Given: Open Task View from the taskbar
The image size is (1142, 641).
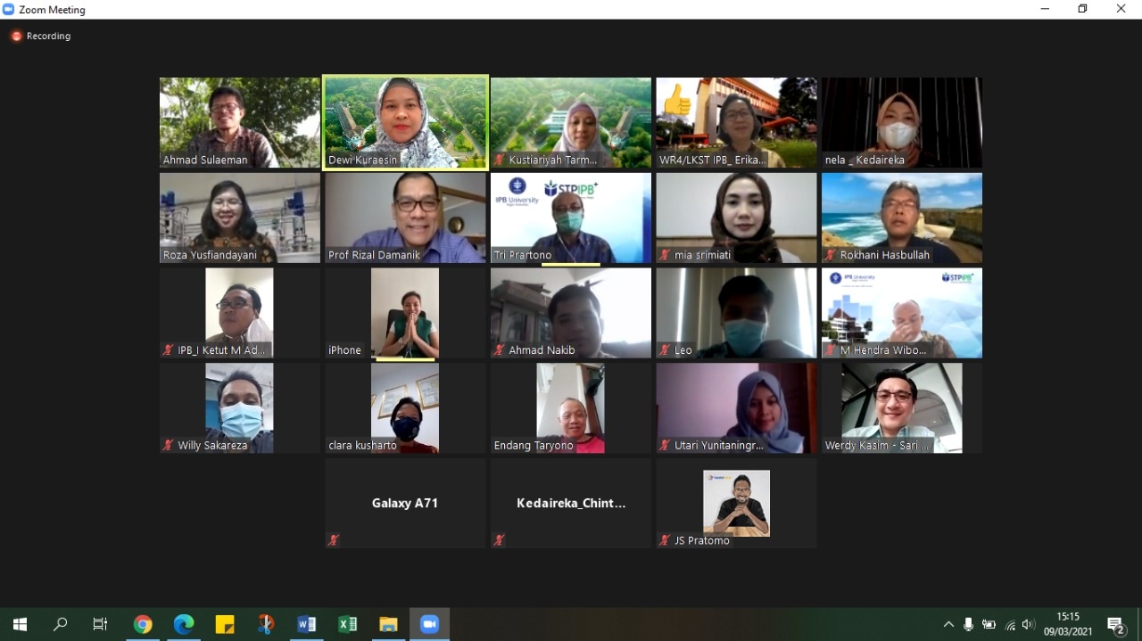Looking at the screenshot, I should point(101,624).
